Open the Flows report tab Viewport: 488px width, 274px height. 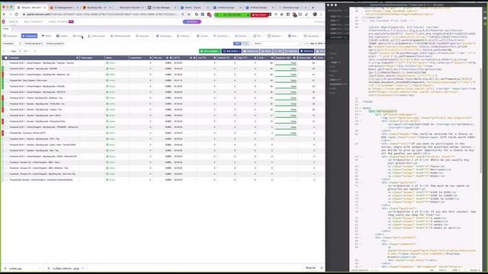[78, 36]
